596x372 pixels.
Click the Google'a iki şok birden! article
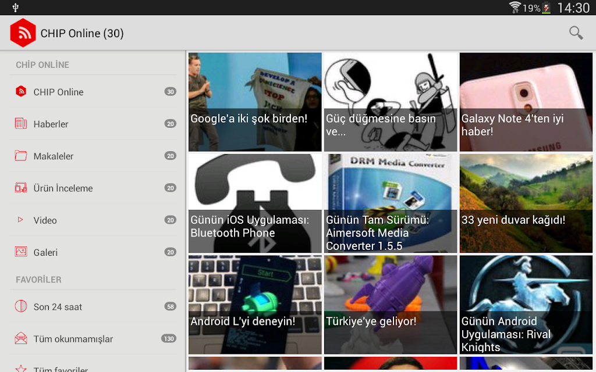(x=255, y=102)
